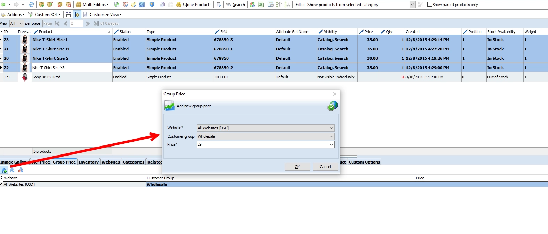The width and height of the screenshot is (548, 234).
Task: Select the Nike T-Shirt Size S row
Action: (274, 58)
